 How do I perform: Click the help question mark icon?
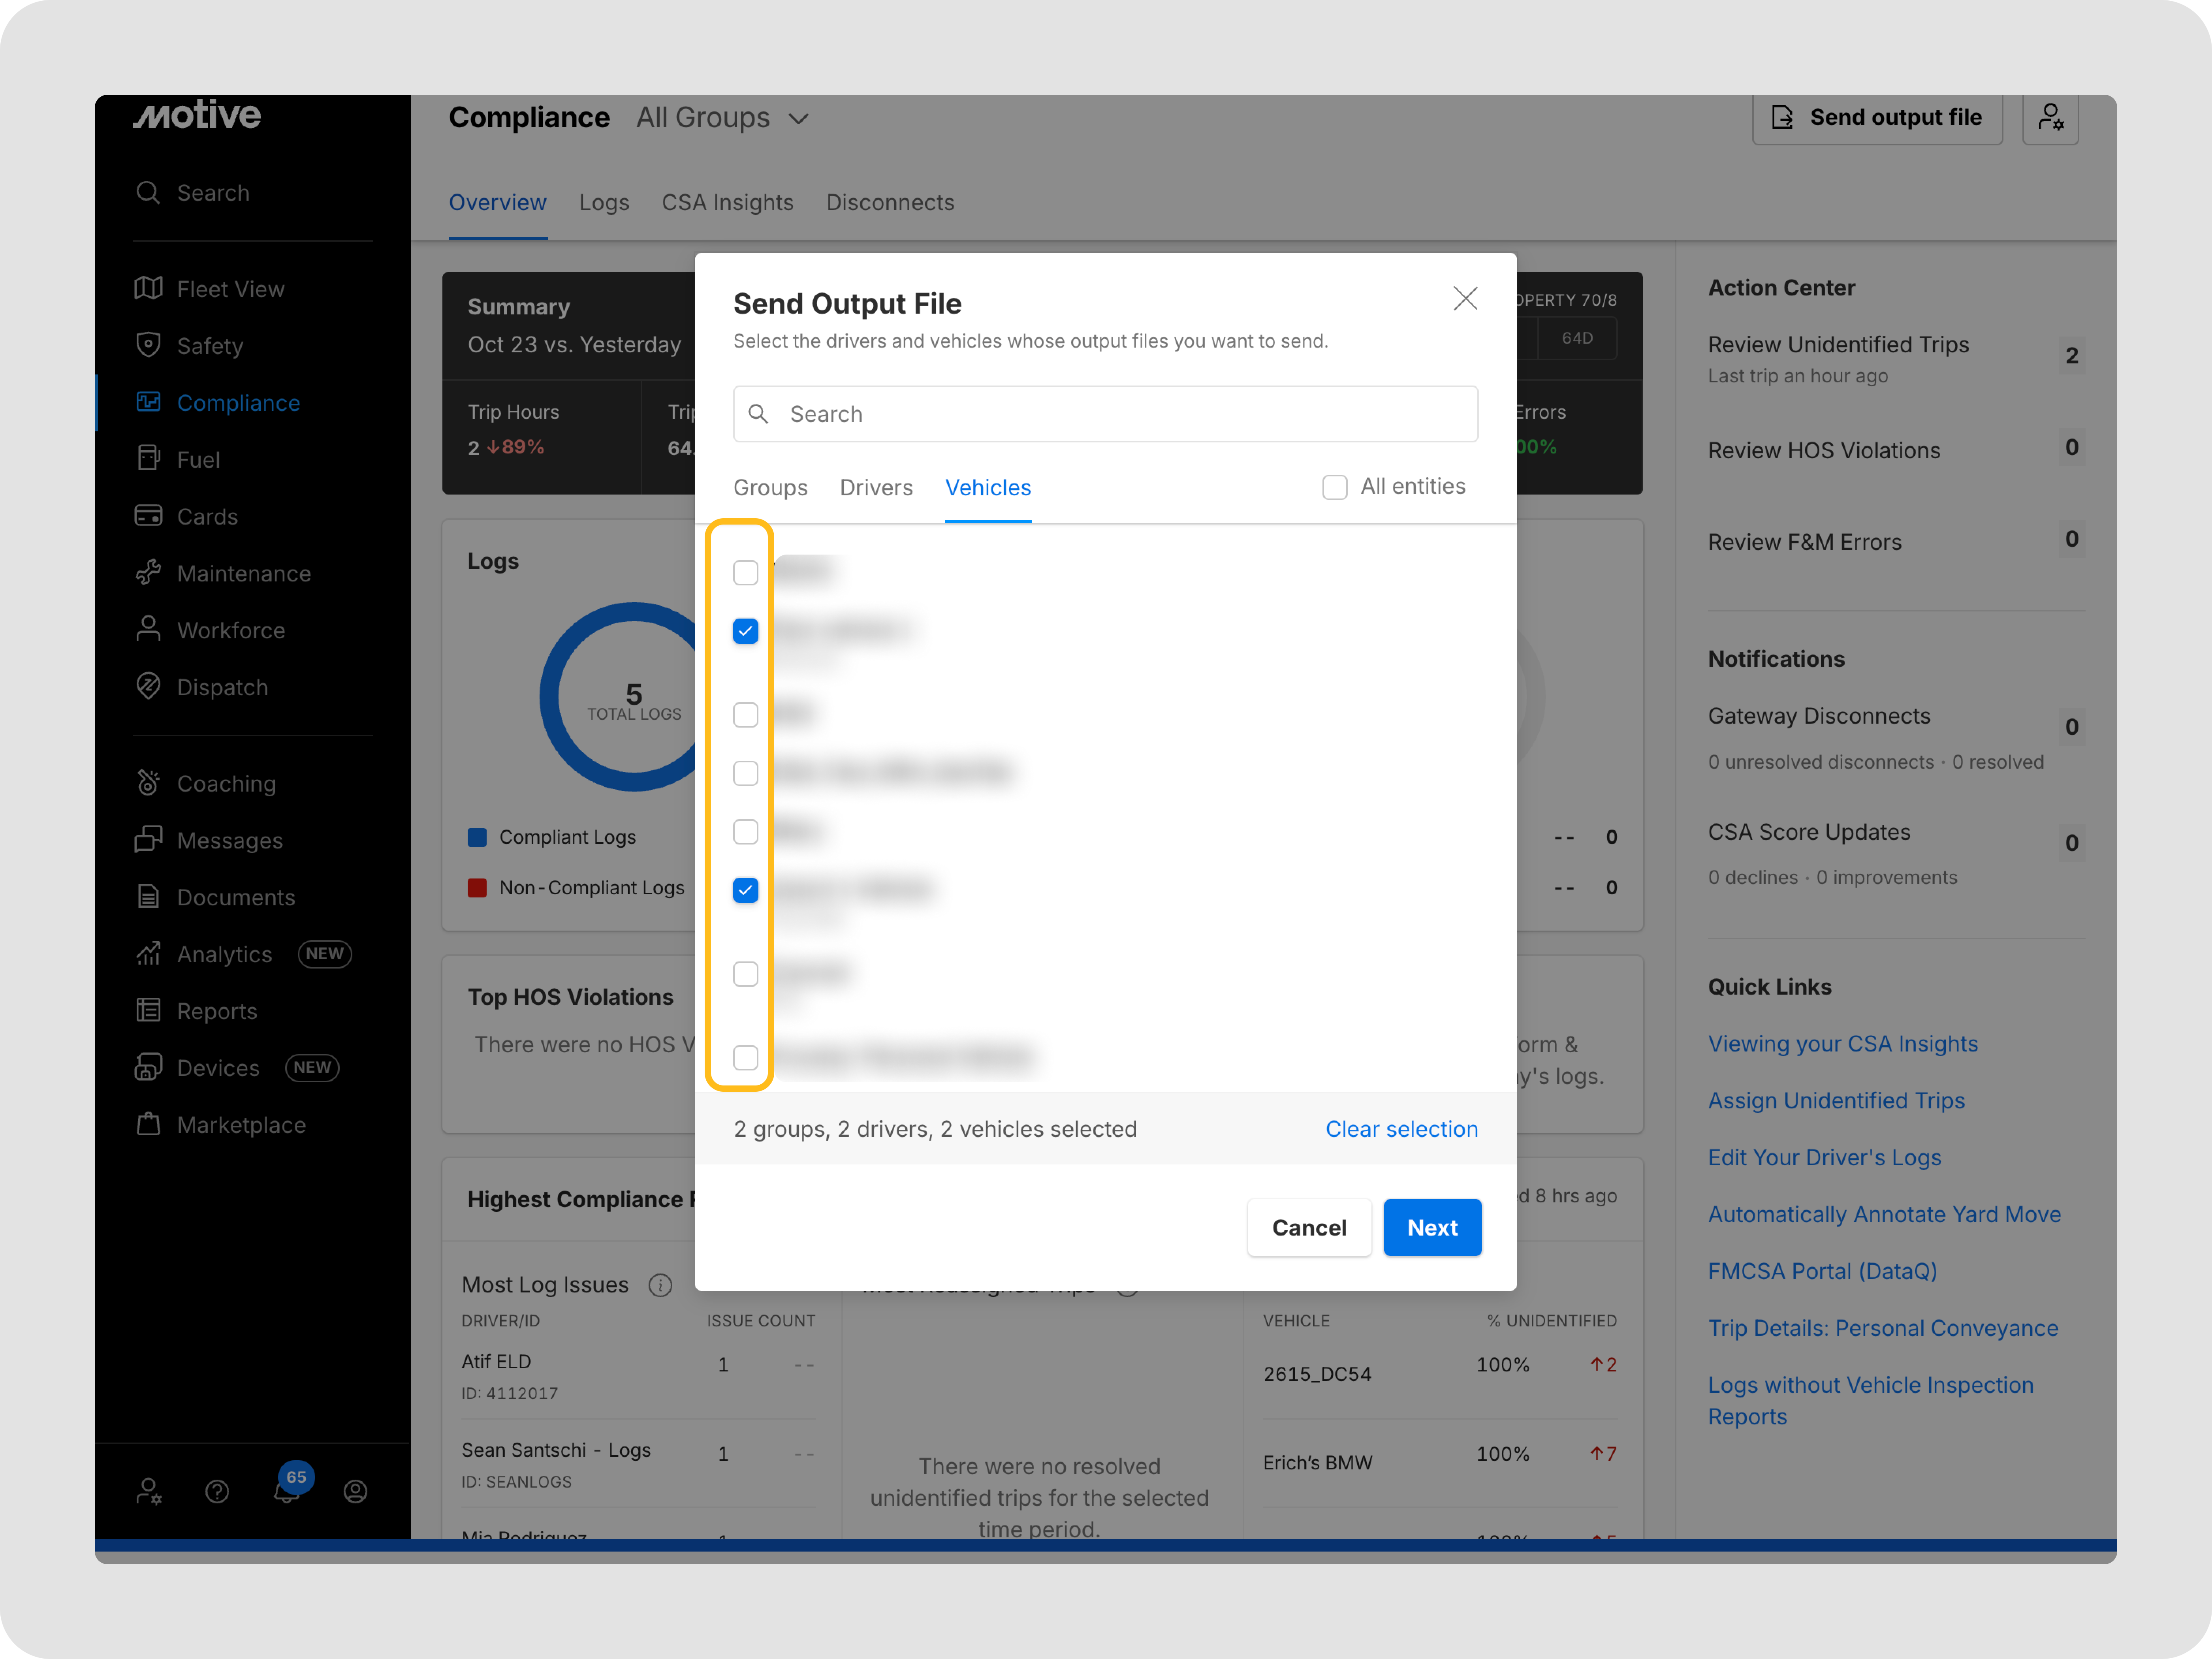(x=217, y=1492)
